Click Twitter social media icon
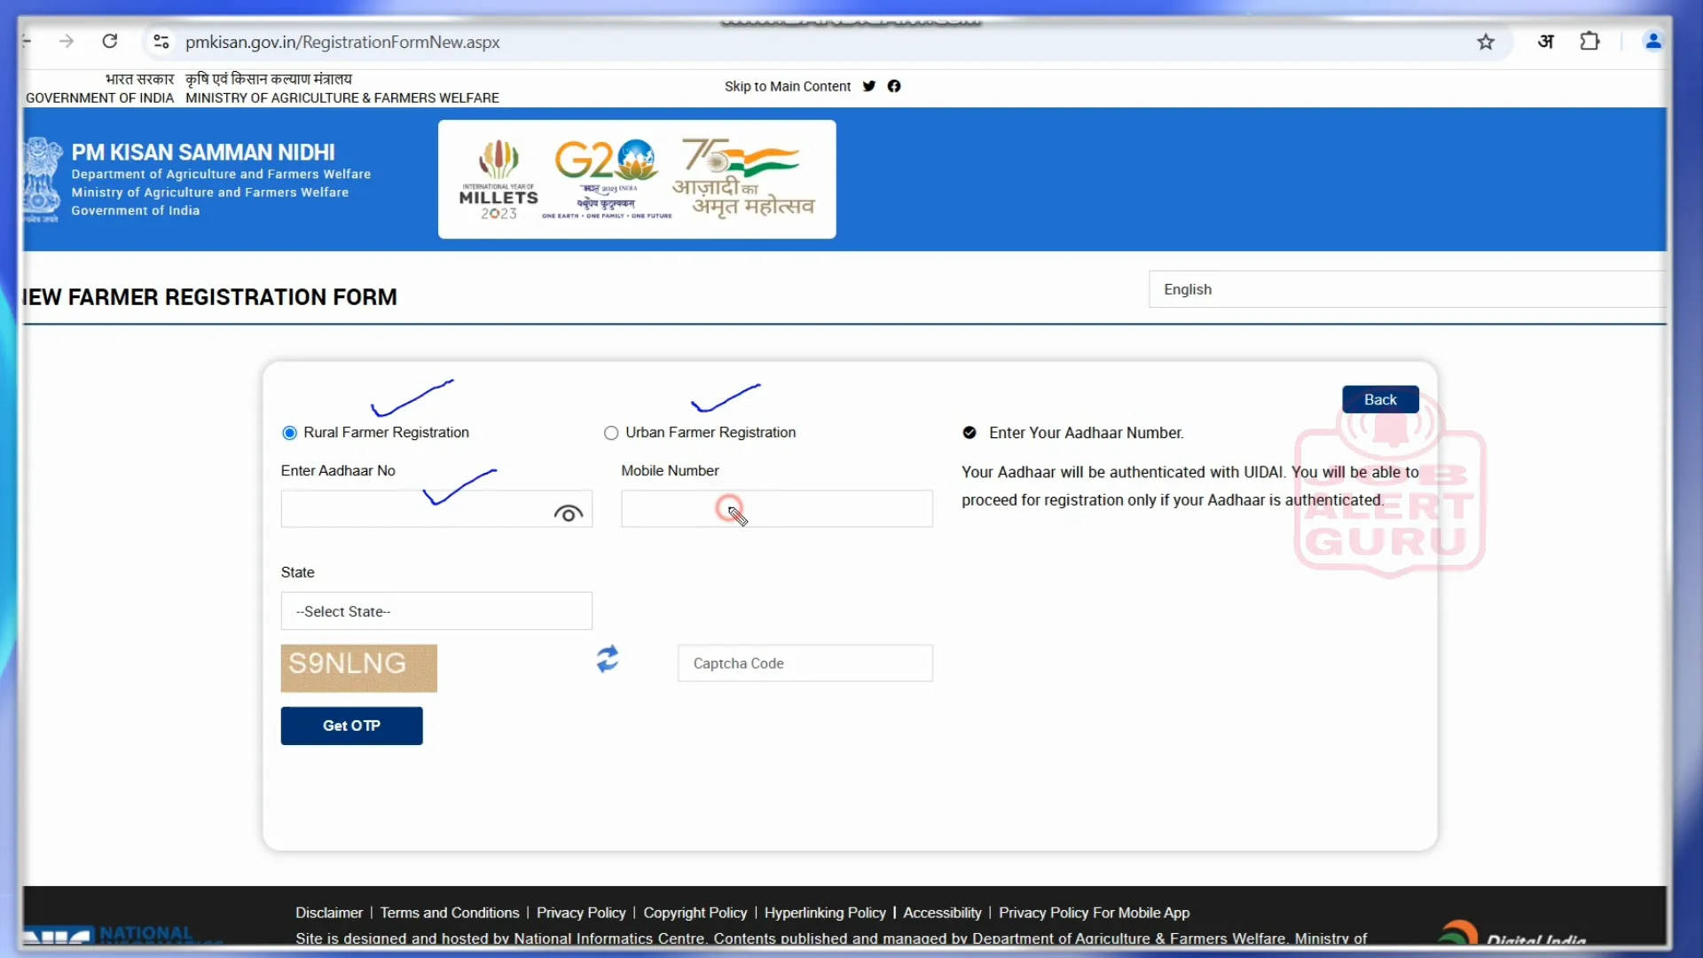The image size is (1703, 958). [871, 85]
